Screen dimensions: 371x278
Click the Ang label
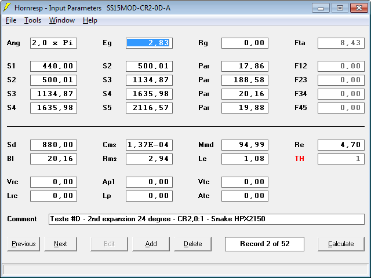(x=13, y=43)
